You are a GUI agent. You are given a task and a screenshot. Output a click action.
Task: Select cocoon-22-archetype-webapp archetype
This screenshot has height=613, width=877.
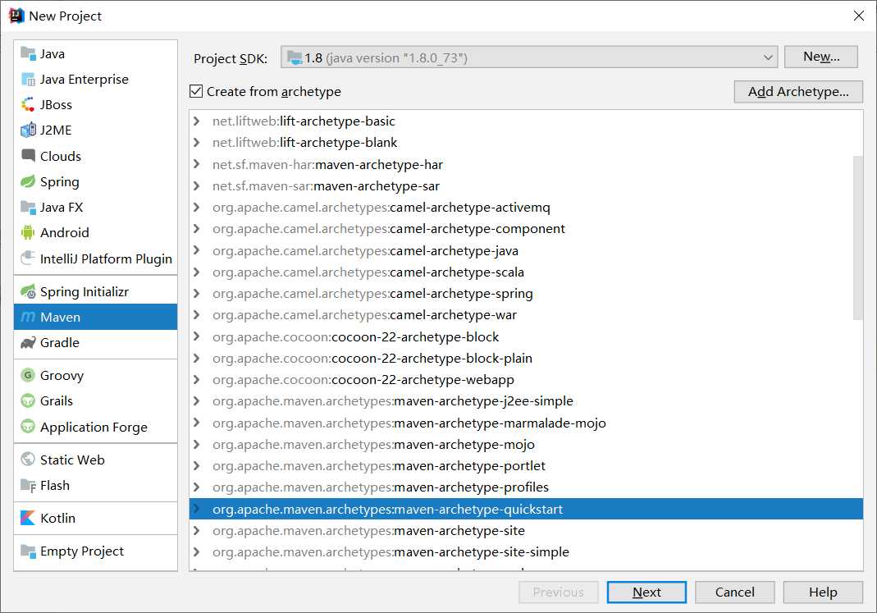[526, 380]
